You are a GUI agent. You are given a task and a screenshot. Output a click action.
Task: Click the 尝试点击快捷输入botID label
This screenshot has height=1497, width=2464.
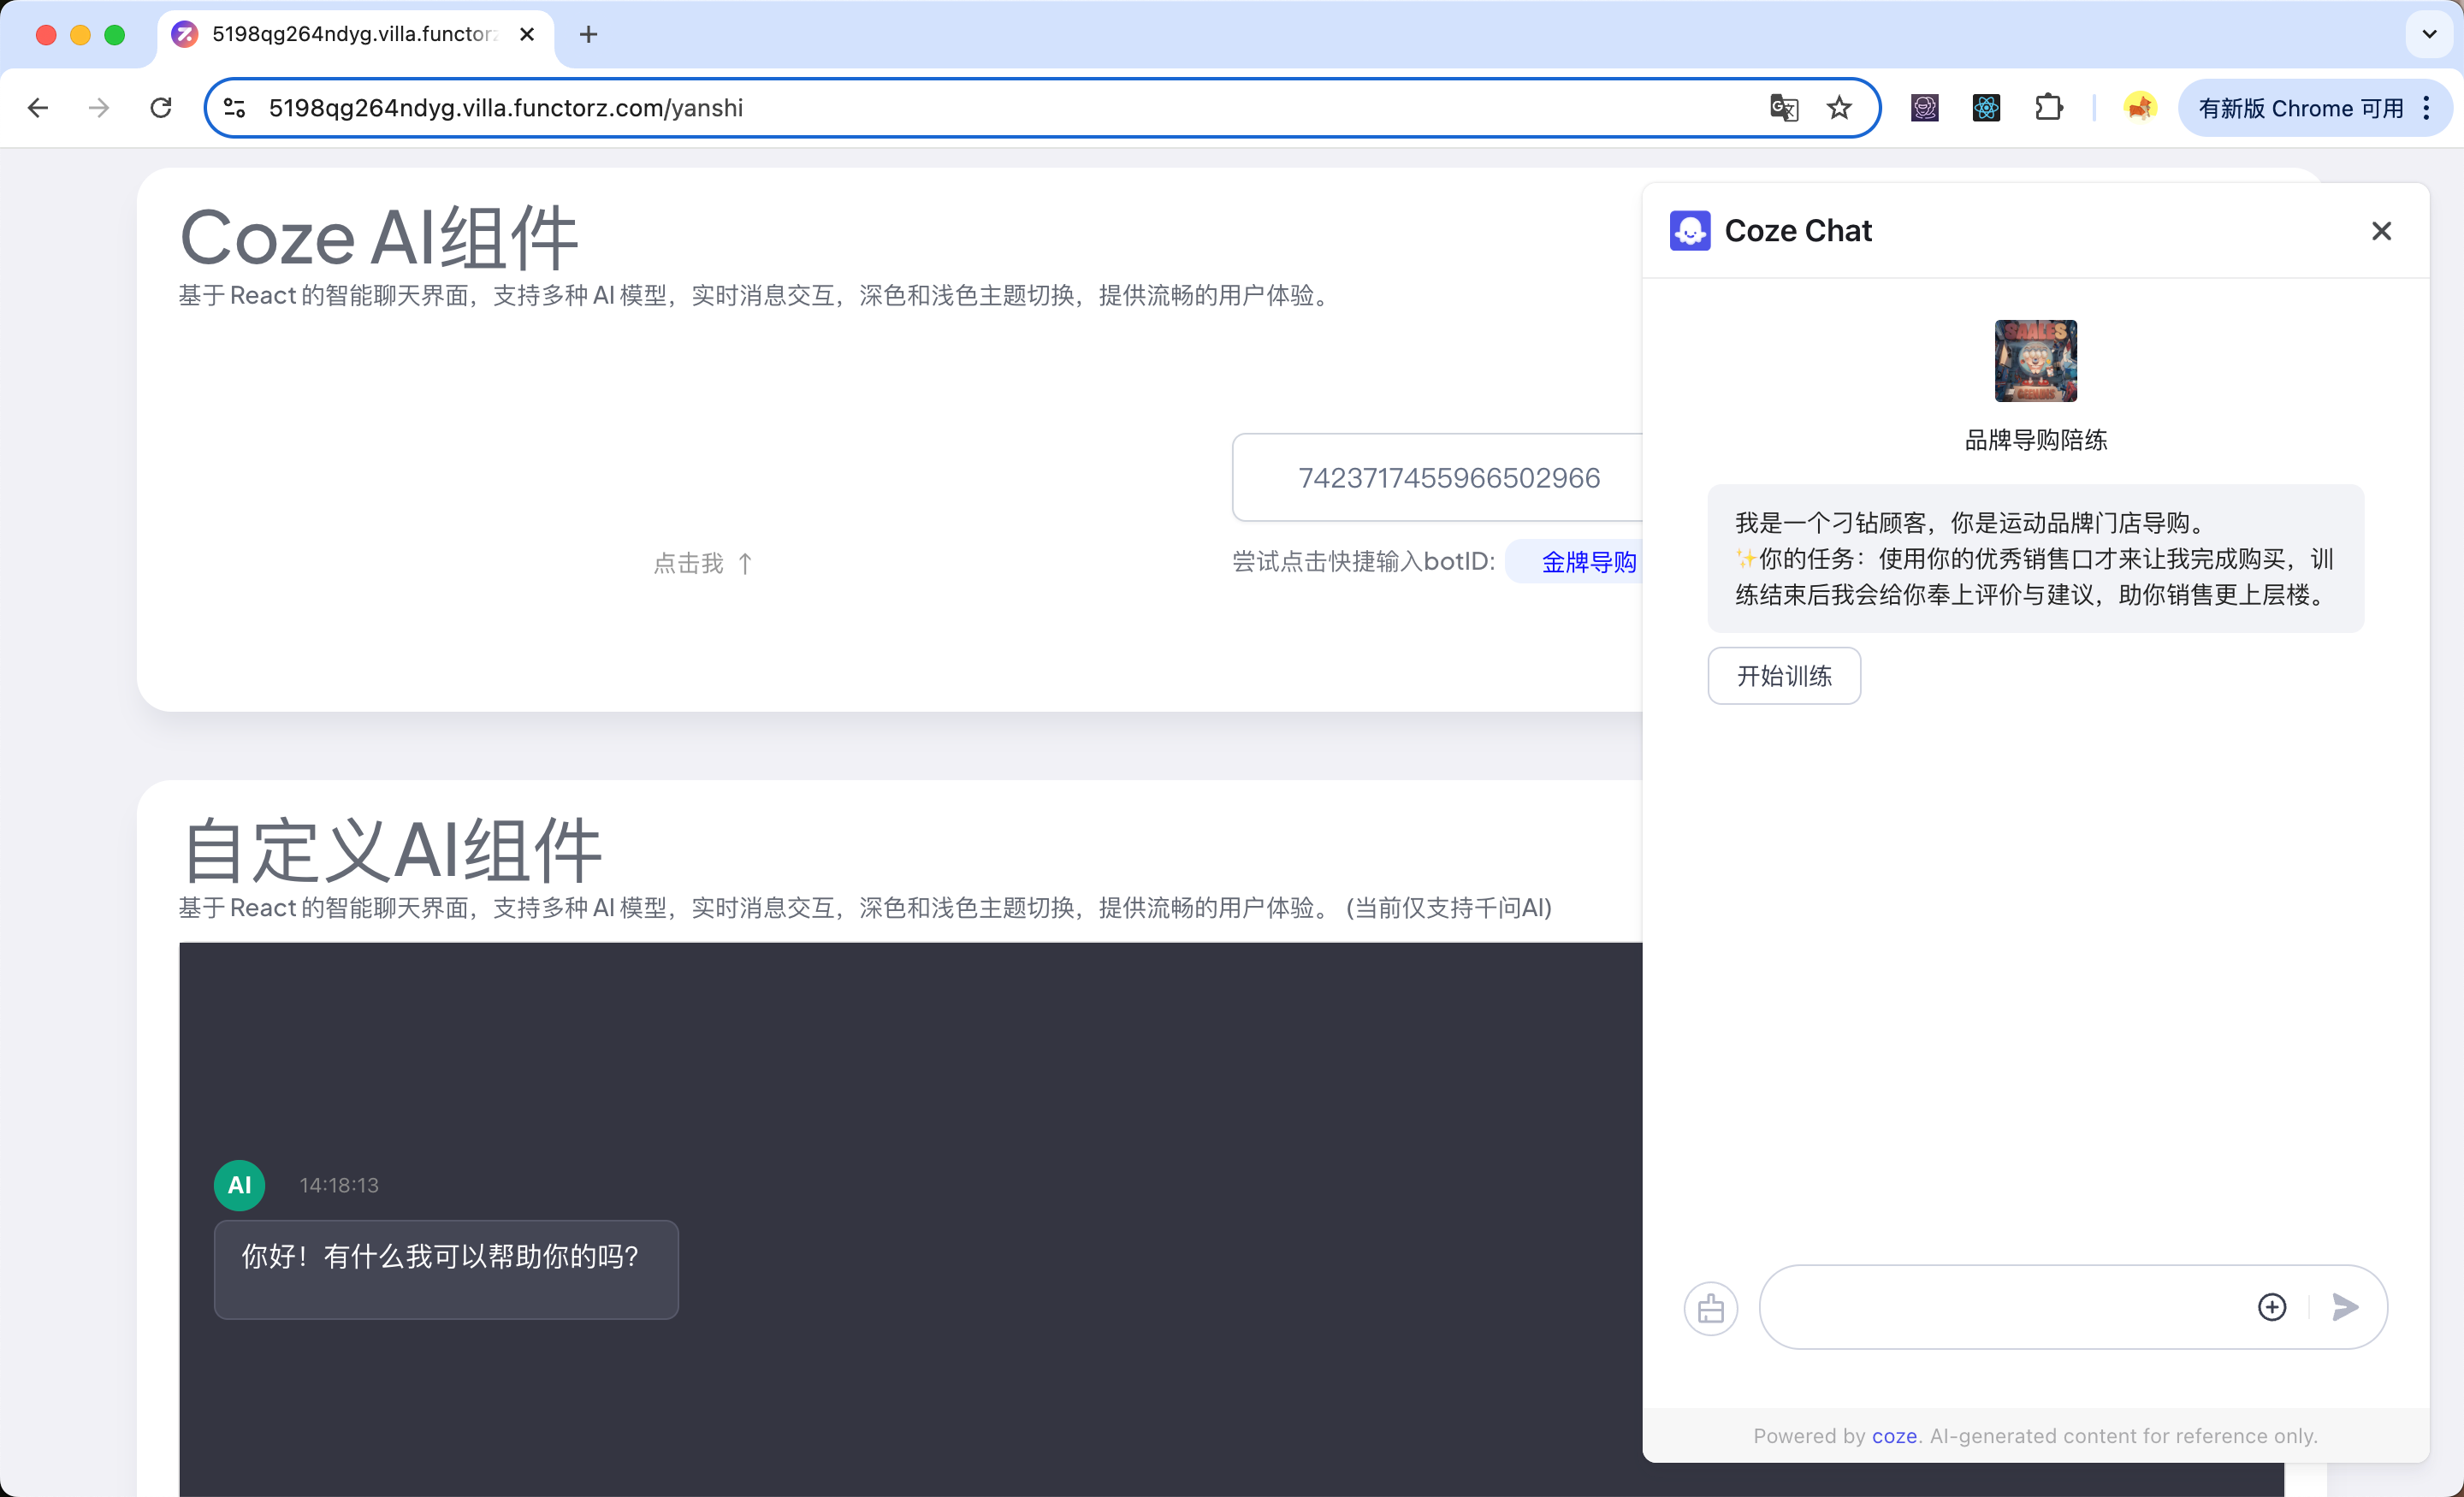point(1364,562)
